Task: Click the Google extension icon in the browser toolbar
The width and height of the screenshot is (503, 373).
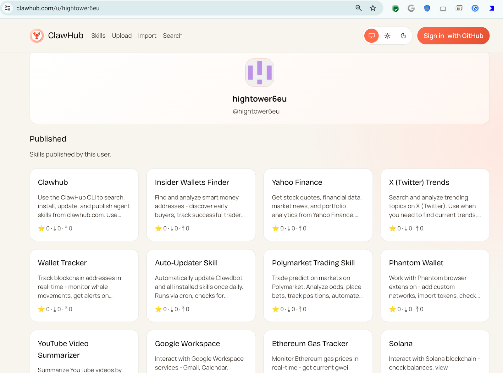Action: click(x=411, y=8)
